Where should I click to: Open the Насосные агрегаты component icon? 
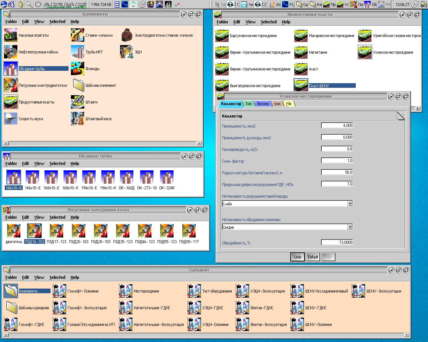point(11,35)
